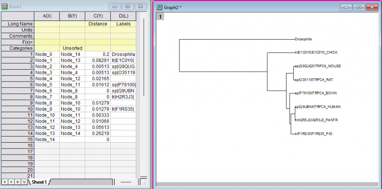This screenshot has height=189, width=382.
Task: Select column A(X) header
Action: pos(47,16)
